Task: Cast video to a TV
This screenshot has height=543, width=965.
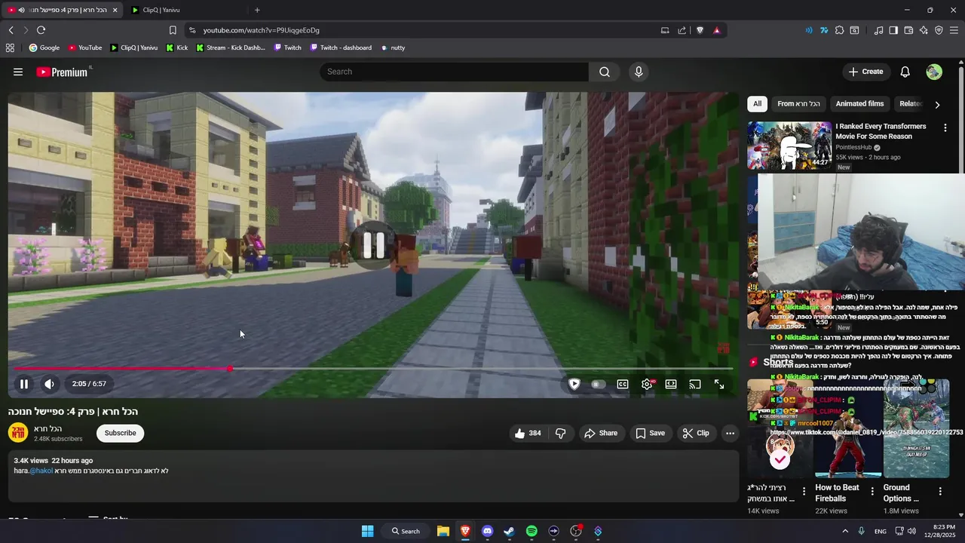Action: pos(695,384)
